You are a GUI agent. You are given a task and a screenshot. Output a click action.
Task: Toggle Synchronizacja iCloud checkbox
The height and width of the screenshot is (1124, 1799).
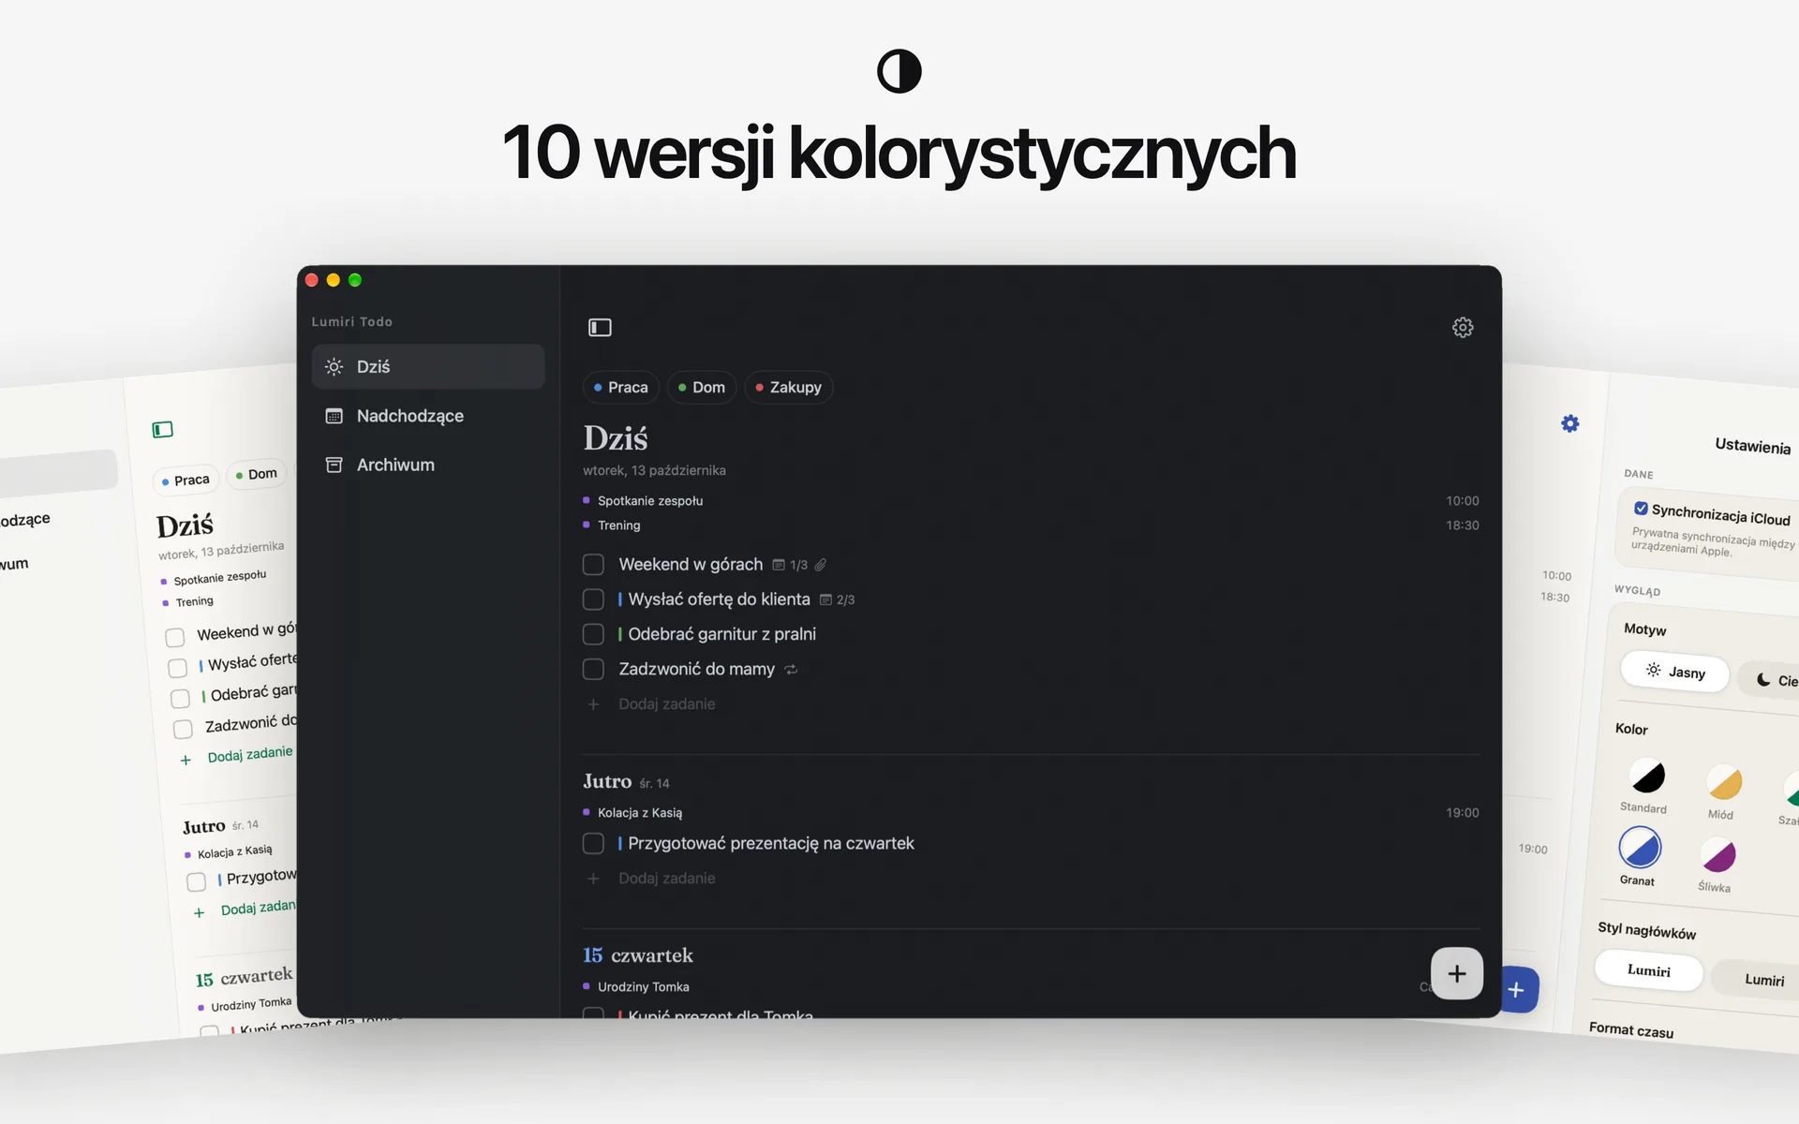1641,509
